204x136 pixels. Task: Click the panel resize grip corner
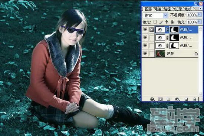coord(201,99)
